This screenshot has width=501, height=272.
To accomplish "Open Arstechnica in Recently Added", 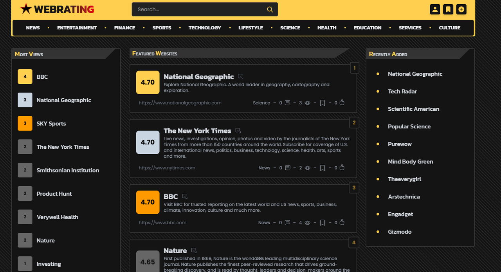I will pos(404,197).
